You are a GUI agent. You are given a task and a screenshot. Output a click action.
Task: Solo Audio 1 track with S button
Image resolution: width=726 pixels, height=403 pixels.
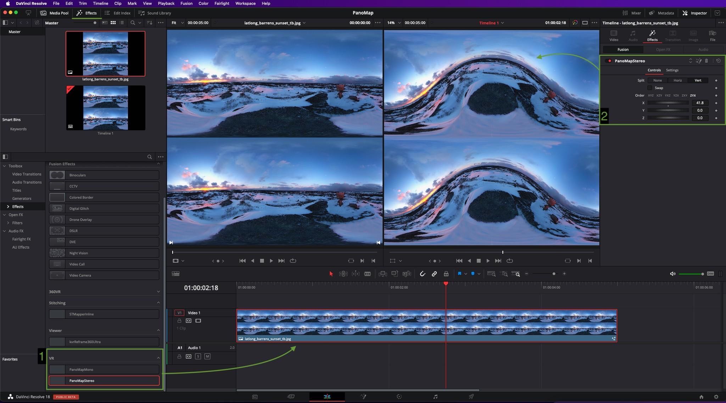tap(198, 356)
